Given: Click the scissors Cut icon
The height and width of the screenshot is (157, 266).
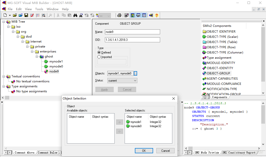Looking at the screenshot, I should click(58, 15).
